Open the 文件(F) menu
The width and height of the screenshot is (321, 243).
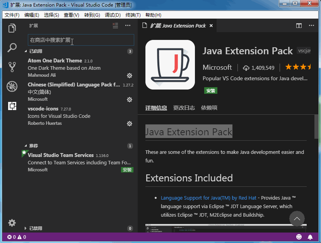click(x=12, y=15)
